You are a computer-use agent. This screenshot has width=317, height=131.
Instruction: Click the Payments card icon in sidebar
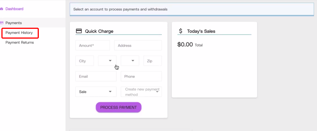tap(2, 23)
